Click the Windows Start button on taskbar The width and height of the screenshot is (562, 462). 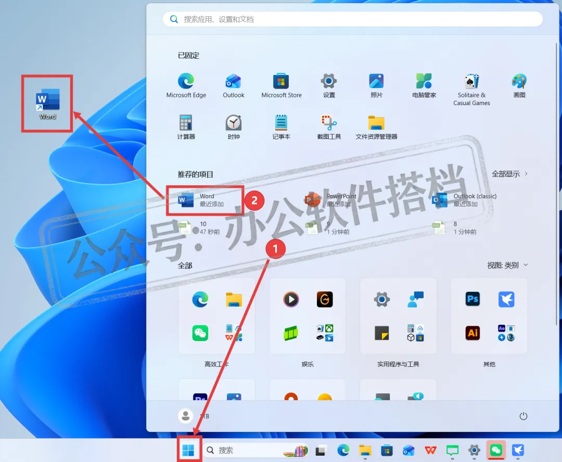(x=188, y=450)
